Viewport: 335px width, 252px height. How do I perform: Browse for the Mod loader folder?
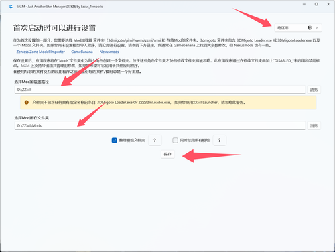tap(314, 90)
